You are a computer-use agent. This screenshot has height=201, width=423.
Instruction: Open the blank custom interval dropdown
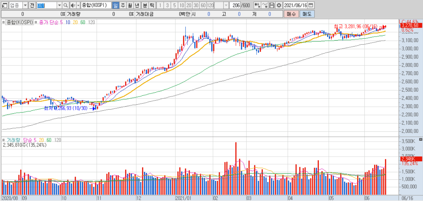pyautogui.click(x=226, y=5)
